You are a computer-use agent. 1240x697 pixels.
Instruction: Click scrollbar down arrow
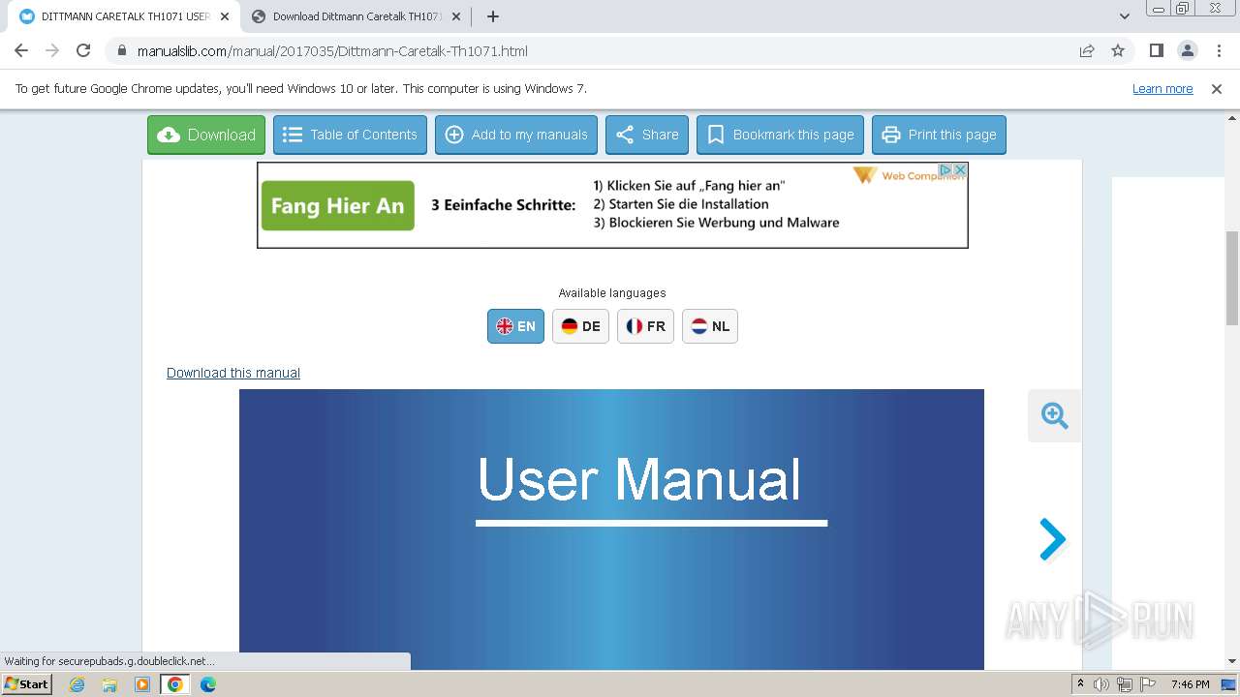1232,661
